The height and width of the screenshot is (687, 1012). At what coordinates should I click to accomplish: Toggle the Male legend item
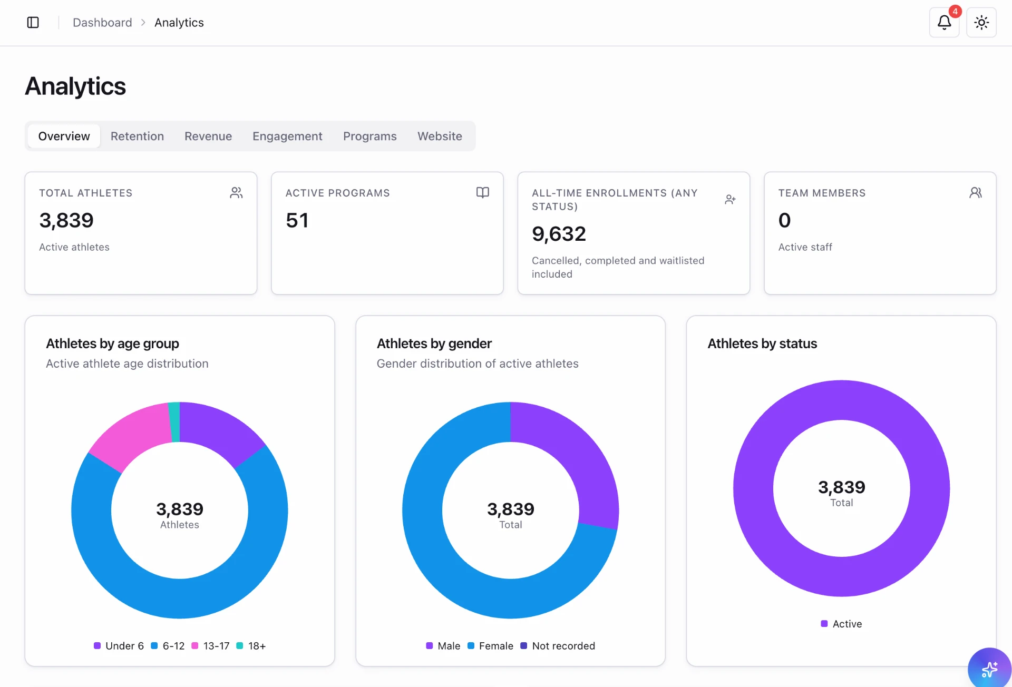443,646
